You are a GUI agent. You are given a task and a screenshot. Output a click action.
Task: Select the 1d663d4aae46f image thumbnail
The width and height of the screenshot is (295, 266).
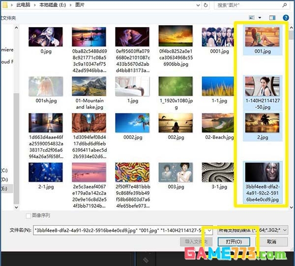(46, 123)
